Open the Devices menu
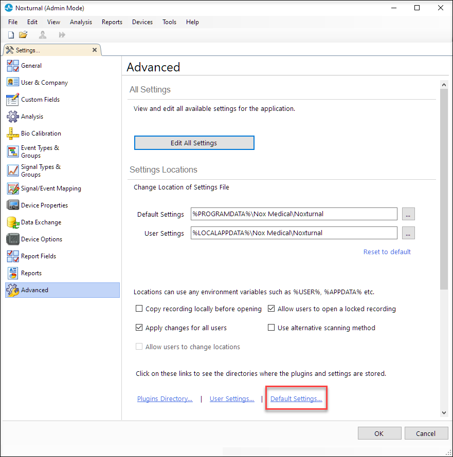This screenshot has width=453, height=457. pyautogui.click(x=142, y=22)
